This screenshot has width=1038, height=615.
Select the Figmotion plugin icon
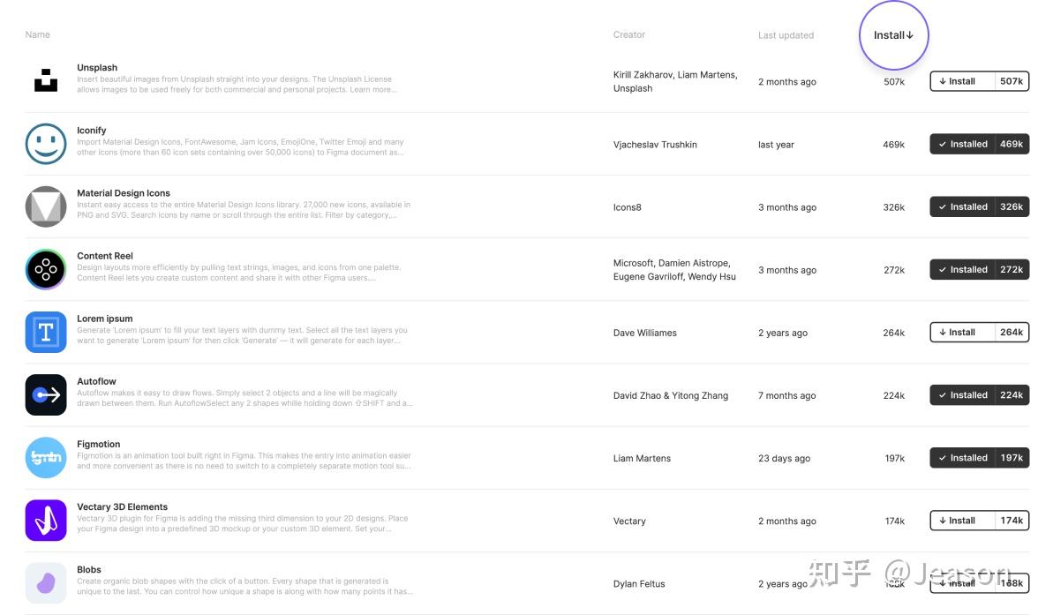tap(46, 457)
